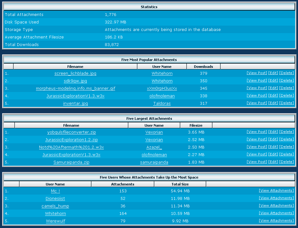Image resolution: width=298 pixels, height=228 pixels.
Task: Open Vexorian profile from yobgulsfileconverter.zip row
Action: coord(154,132)
